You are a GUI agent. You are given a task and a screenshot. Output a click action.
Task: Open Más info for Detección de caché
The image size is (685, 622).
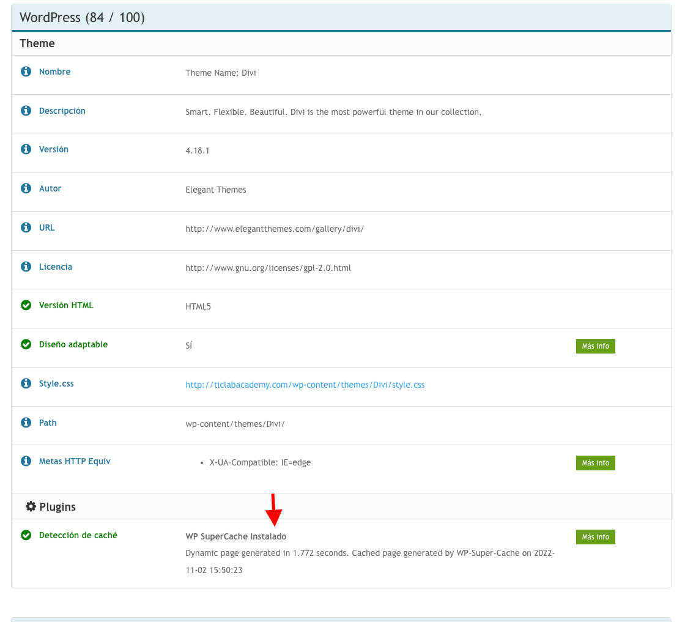pyautogui.click(x=596, y=537)
